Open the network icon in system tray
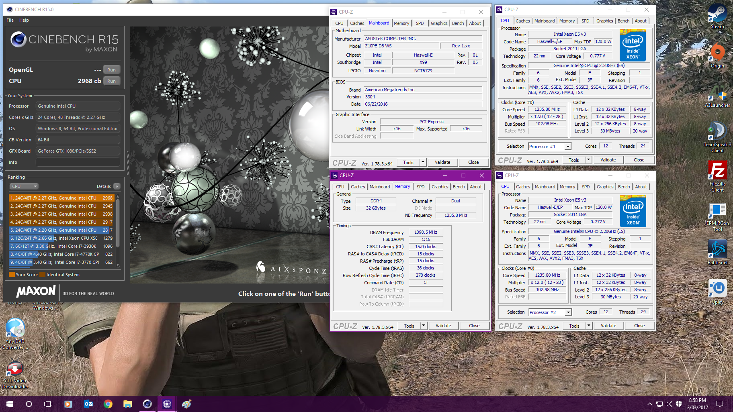733x412 pixels. coord(659,404)
